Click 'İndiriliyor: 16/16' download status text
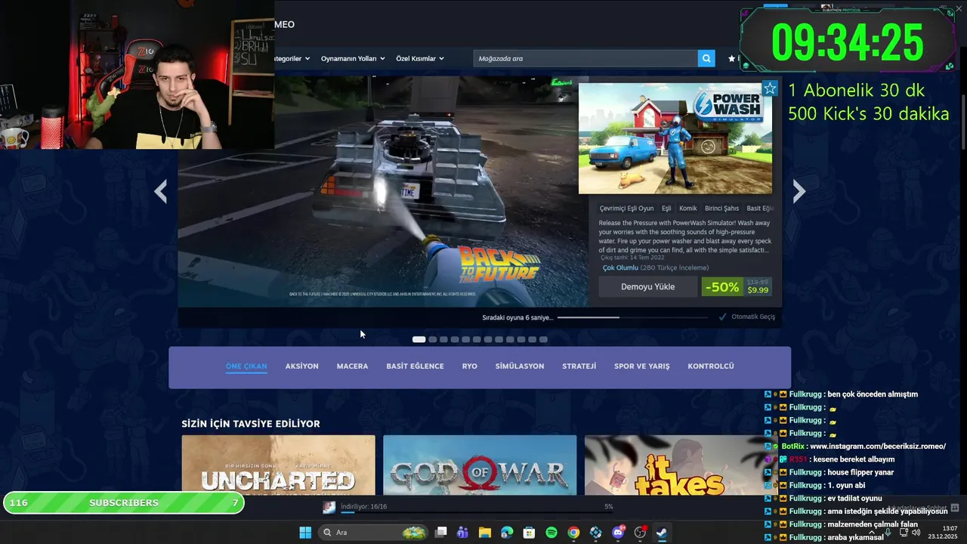This screenshot has width=967, height=544. click(363, 506)
